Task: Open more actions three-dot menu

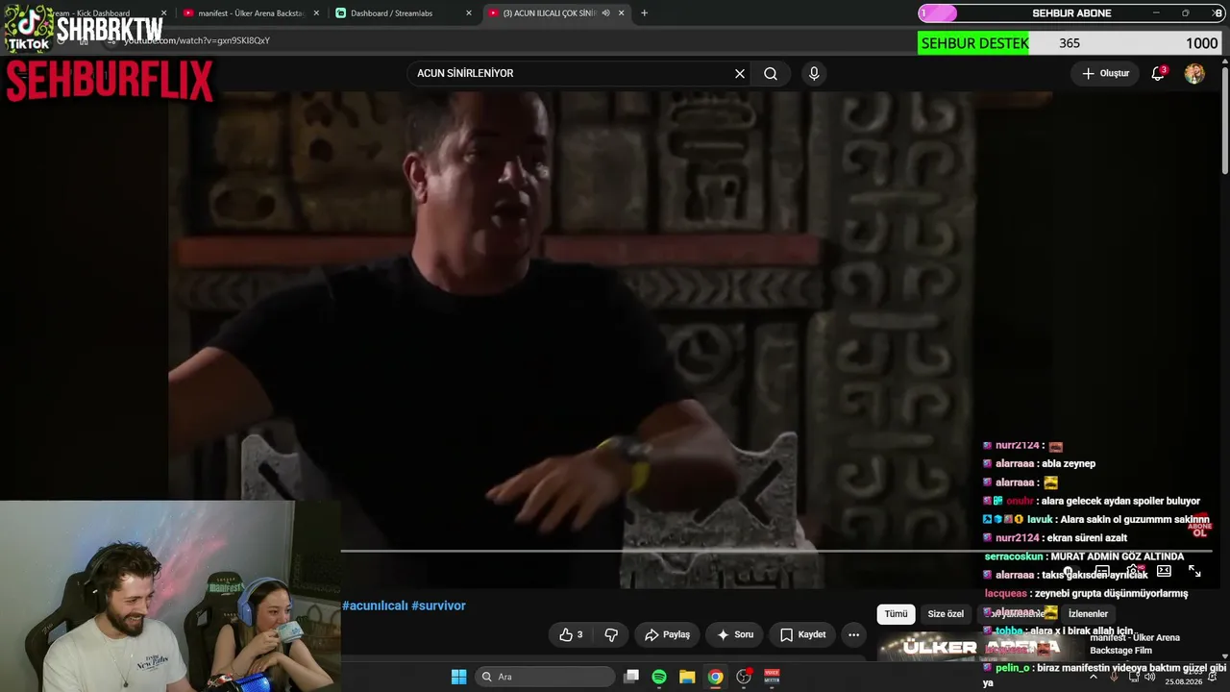Action: pyautogui.click(x=853, y=634)
